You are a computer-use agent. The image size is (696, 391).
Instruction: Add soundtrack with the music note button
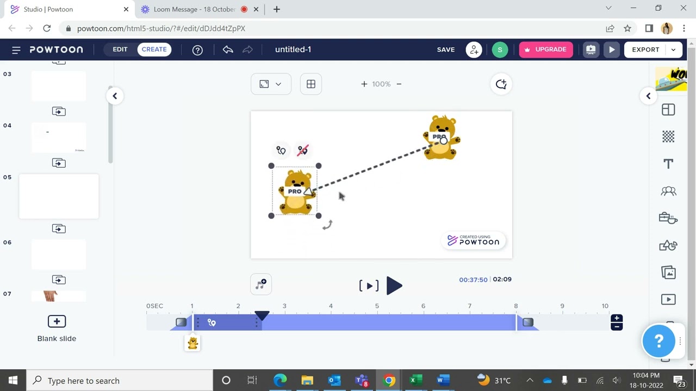tap(261, 285)
